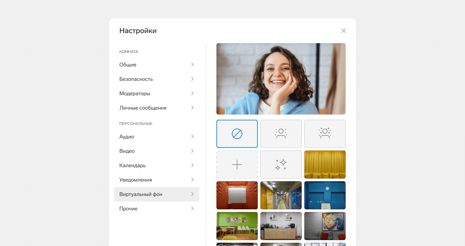Click the chevron next to Видео
Screen dimensions: 465x246
click(192, 151)
